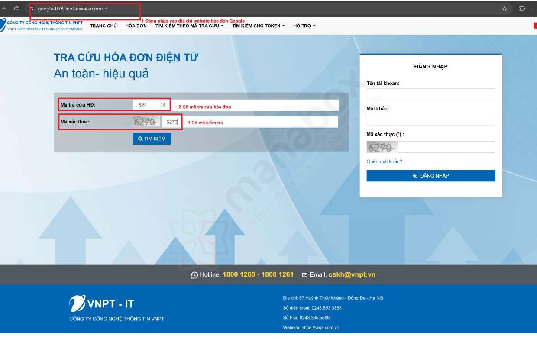This screenshot has width=537, height=339.
Task: Click the login Mã xác thực input field
Action: [446, 147]
